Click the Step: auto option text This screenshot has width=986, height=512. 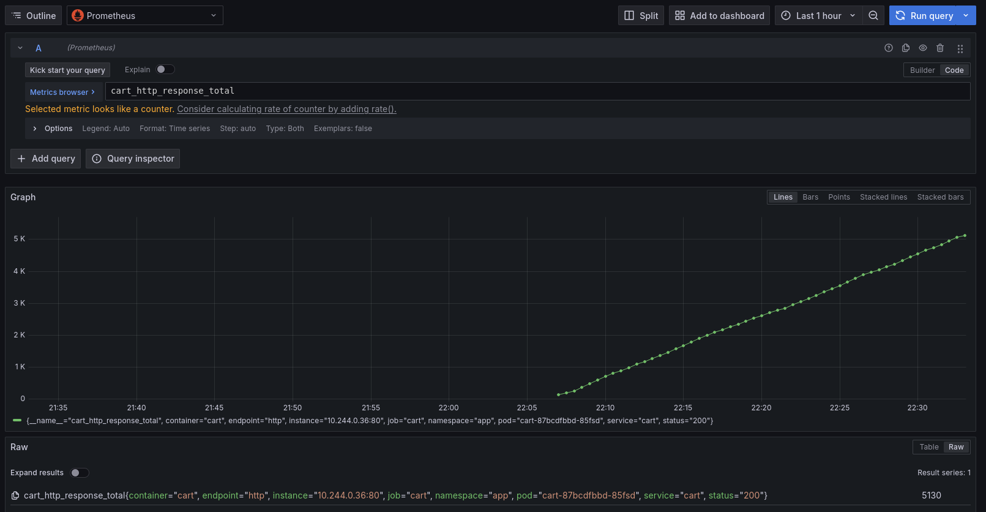pyautogui.click(x=238, y=129)
